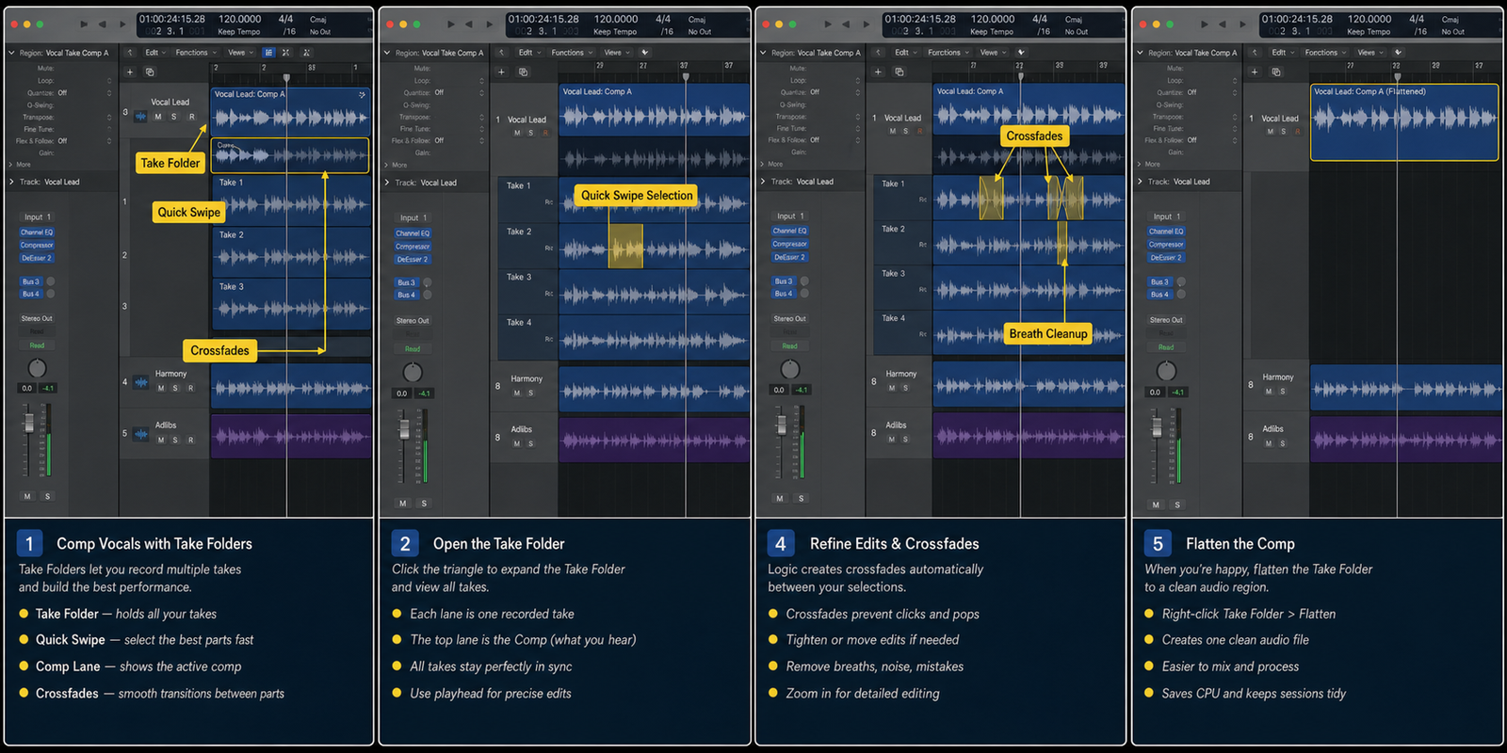
Task: Select the Comp A (Flattened) region, step 5
Action: (1403, 122)
